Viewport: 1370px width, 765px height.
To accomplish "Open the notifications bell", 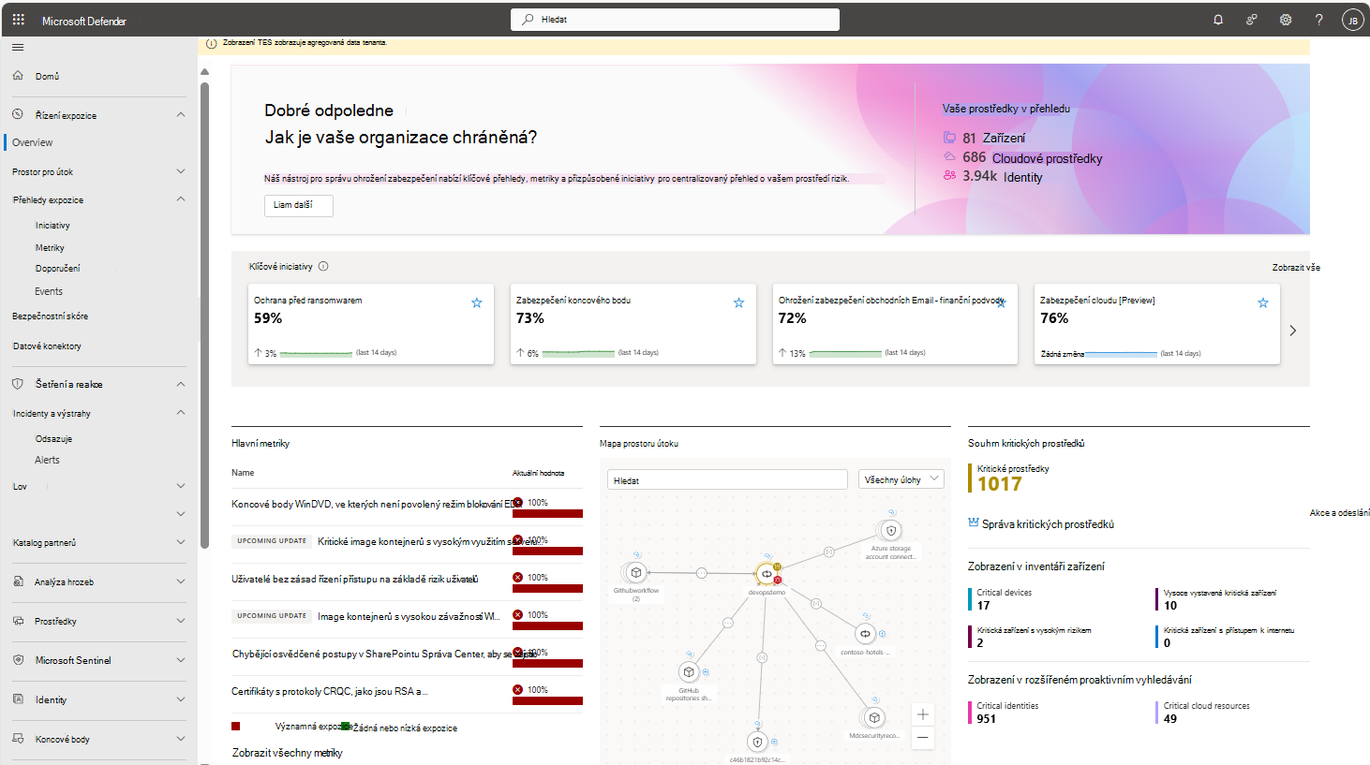I will point(1218,20).
